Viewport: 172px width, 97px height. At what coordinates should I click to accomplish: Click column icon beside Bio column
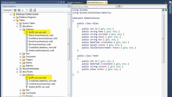coord(27,44)
